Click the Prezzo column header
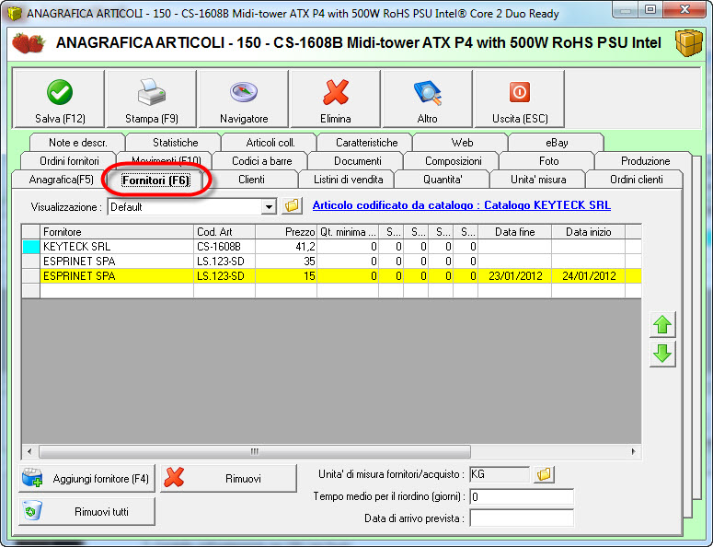The image size is (713, 547). [286, 232]
